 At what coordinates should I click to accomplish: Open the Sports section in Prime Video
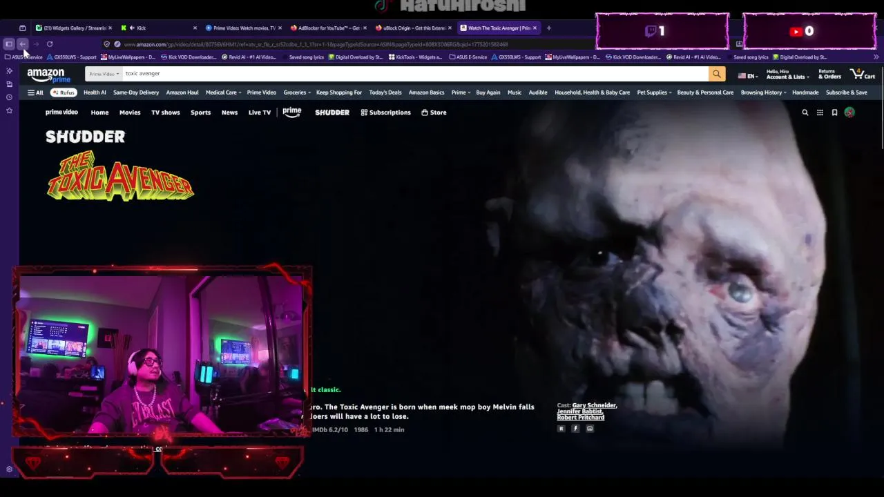pos(200,113)
